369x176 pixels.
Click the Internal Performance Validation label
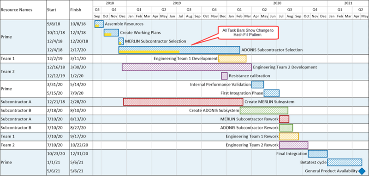tap(220, 85)
